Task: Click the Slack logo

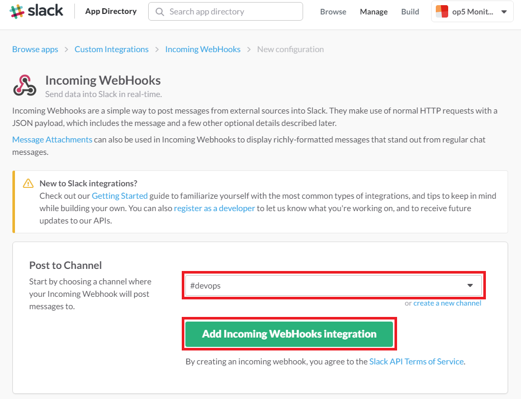Action: 36,11
